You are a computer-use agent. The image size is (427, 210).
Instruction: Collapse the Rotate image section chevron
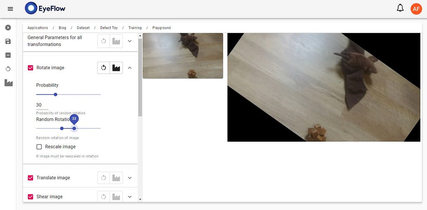point(130,68)
